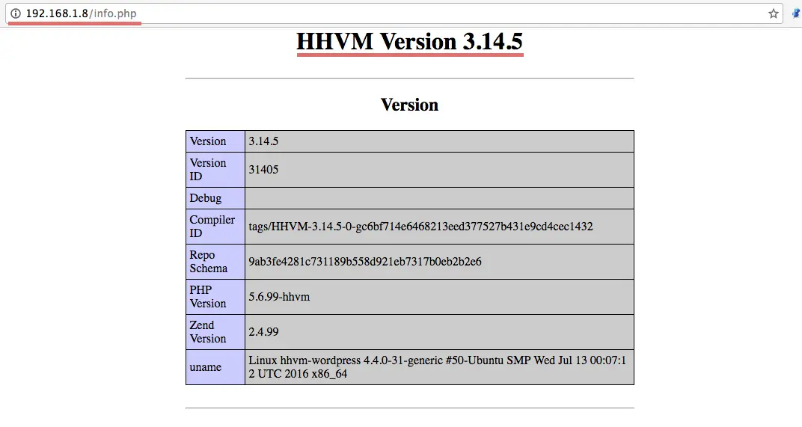Click the Zend Version label cell
Screen dimensions: 802x427
pos(215,332)
